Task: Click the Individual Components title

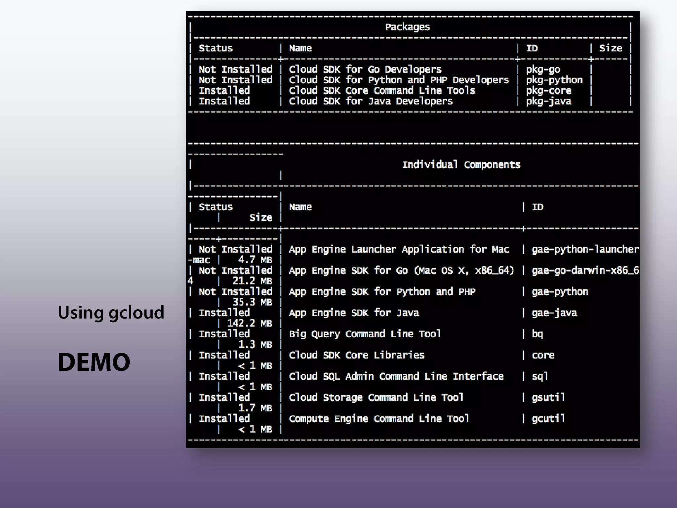Action: tap(461, 165)
